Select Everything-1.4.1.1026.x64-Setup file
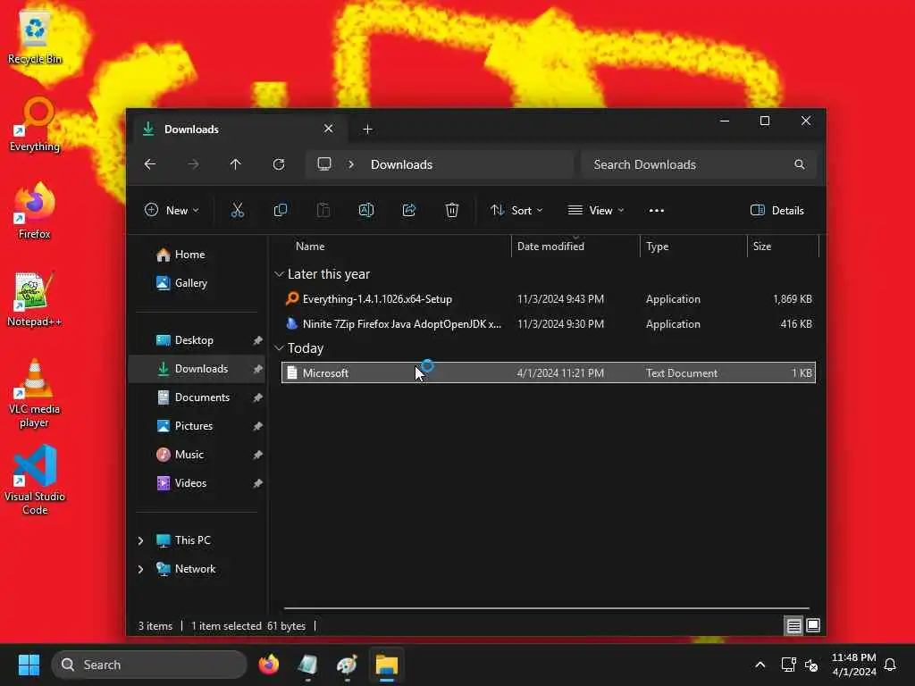The width and height of the screenshot is (915, 686). [x=548, y=299]
